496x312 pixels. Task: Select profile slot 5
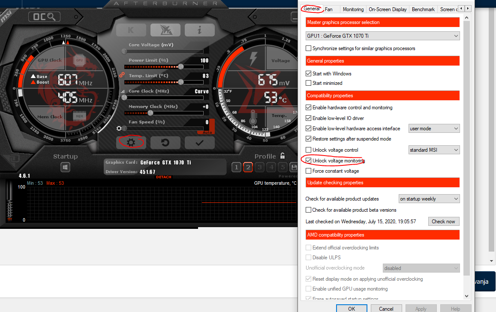283,167
